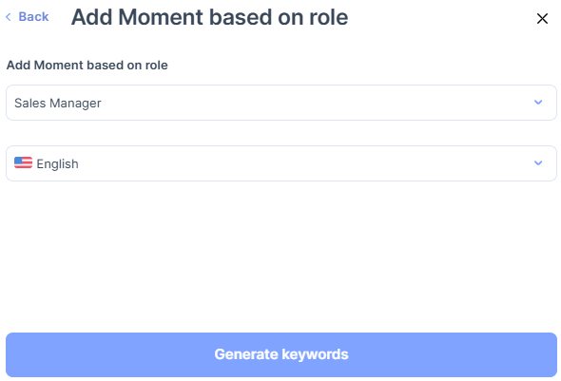
Task: Open the Sales Manager role dropdown
Action: (x=281, y=103)
